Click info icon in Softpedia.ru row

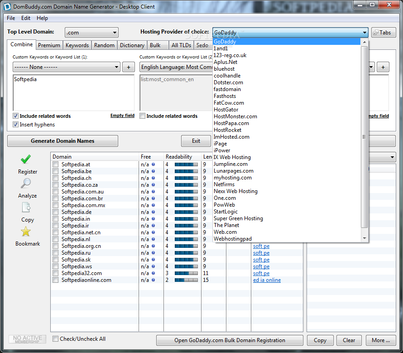tap(153, 253)
